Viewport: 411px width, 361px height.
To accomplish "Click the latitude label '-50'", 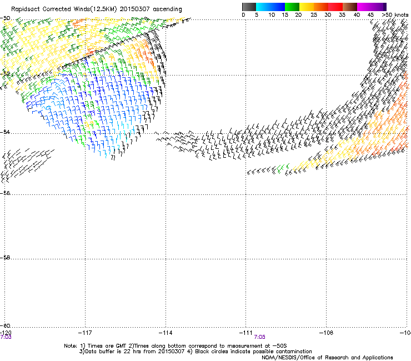I will tap(5, 18).
